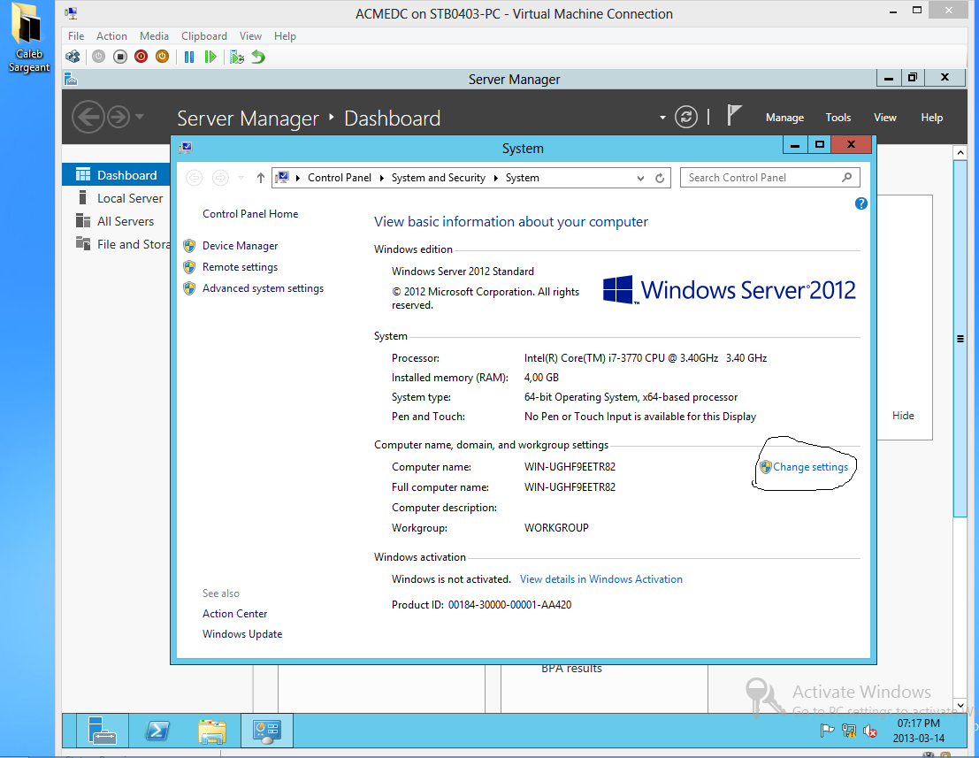Image resolution: width=979 pixels, height=758 pixels.
Task: Expand the Server Manager navigation history dropdown
Action: [139, 116]
